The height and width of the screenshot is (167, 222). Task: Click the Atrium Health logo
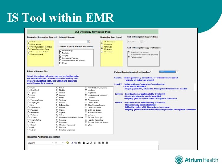point(196,160)
